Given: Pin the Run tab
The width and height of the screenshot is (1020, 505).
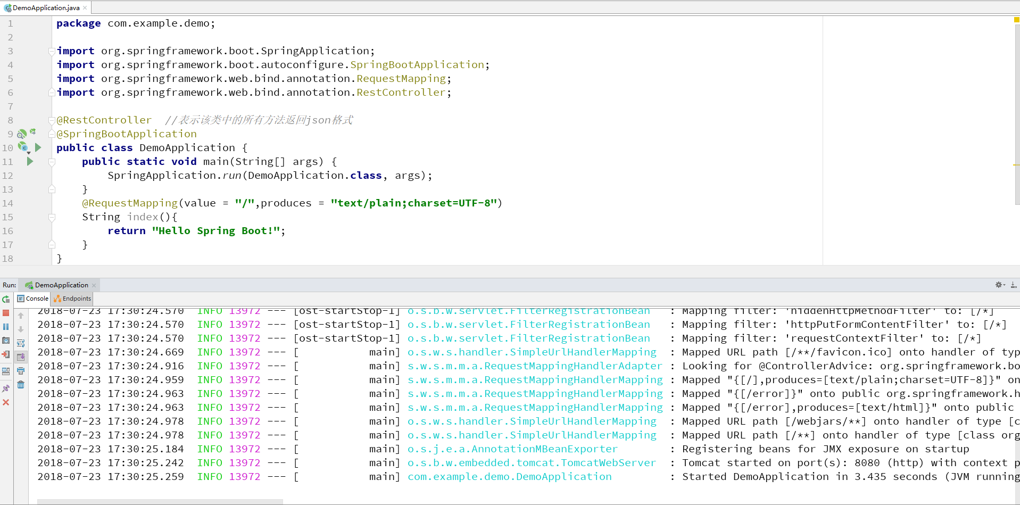Looking at the screenshot, I should coord(6,388).
